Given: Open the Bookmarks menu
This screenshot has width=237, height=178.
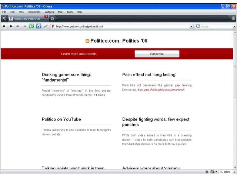Looking at the screenshot, I should [34, 12].
